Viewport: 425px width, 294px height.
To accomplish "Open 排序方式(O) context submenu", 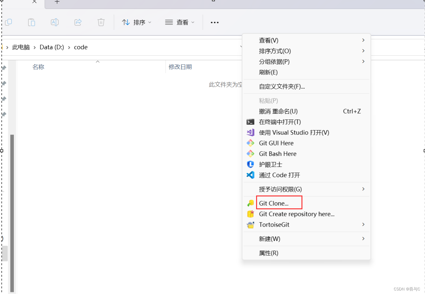I will click(x=306, y=51).
